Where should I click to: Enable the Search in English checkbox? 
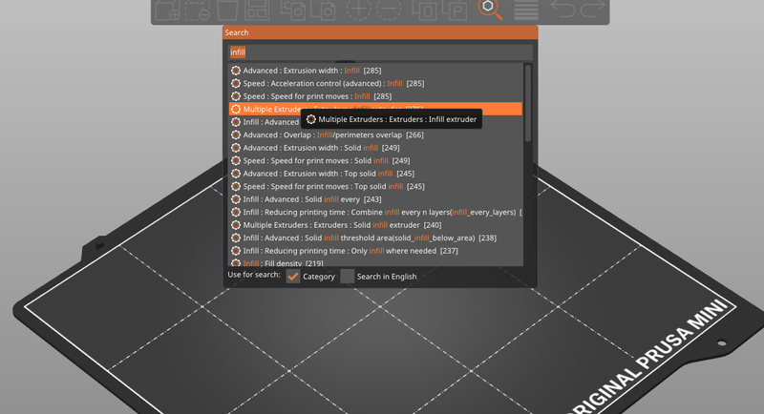click(348, 276)
